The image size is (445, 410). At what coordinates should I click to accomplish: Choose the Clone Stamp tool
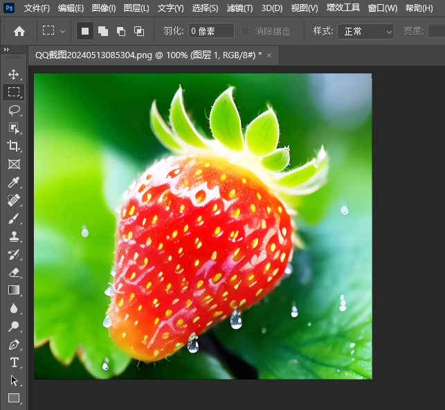click(x=14, y=237)
